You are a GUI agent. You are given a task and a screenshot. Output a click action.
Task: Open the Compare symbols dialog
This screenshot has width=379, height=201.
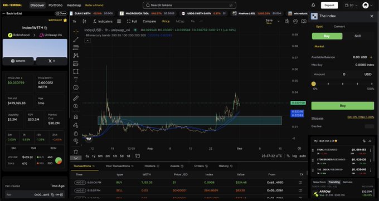tap(149, 21)
